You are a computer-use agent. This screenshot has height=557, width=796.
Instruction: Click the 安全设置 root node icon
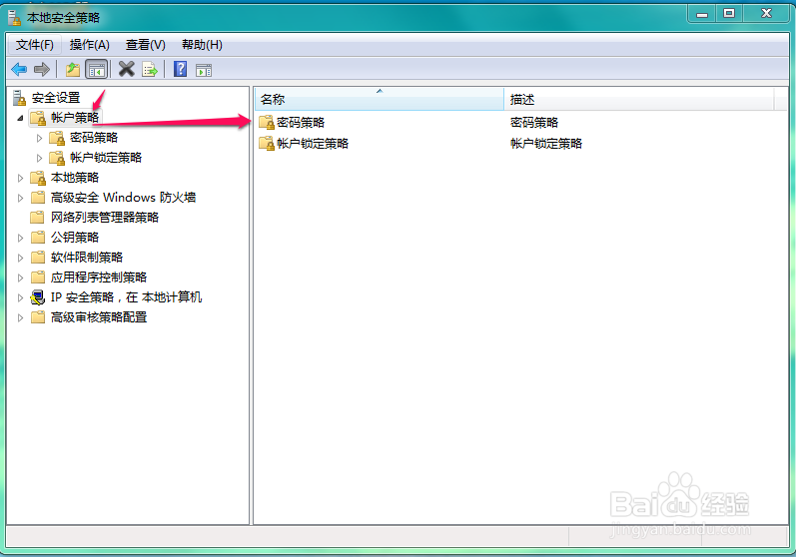19,98
